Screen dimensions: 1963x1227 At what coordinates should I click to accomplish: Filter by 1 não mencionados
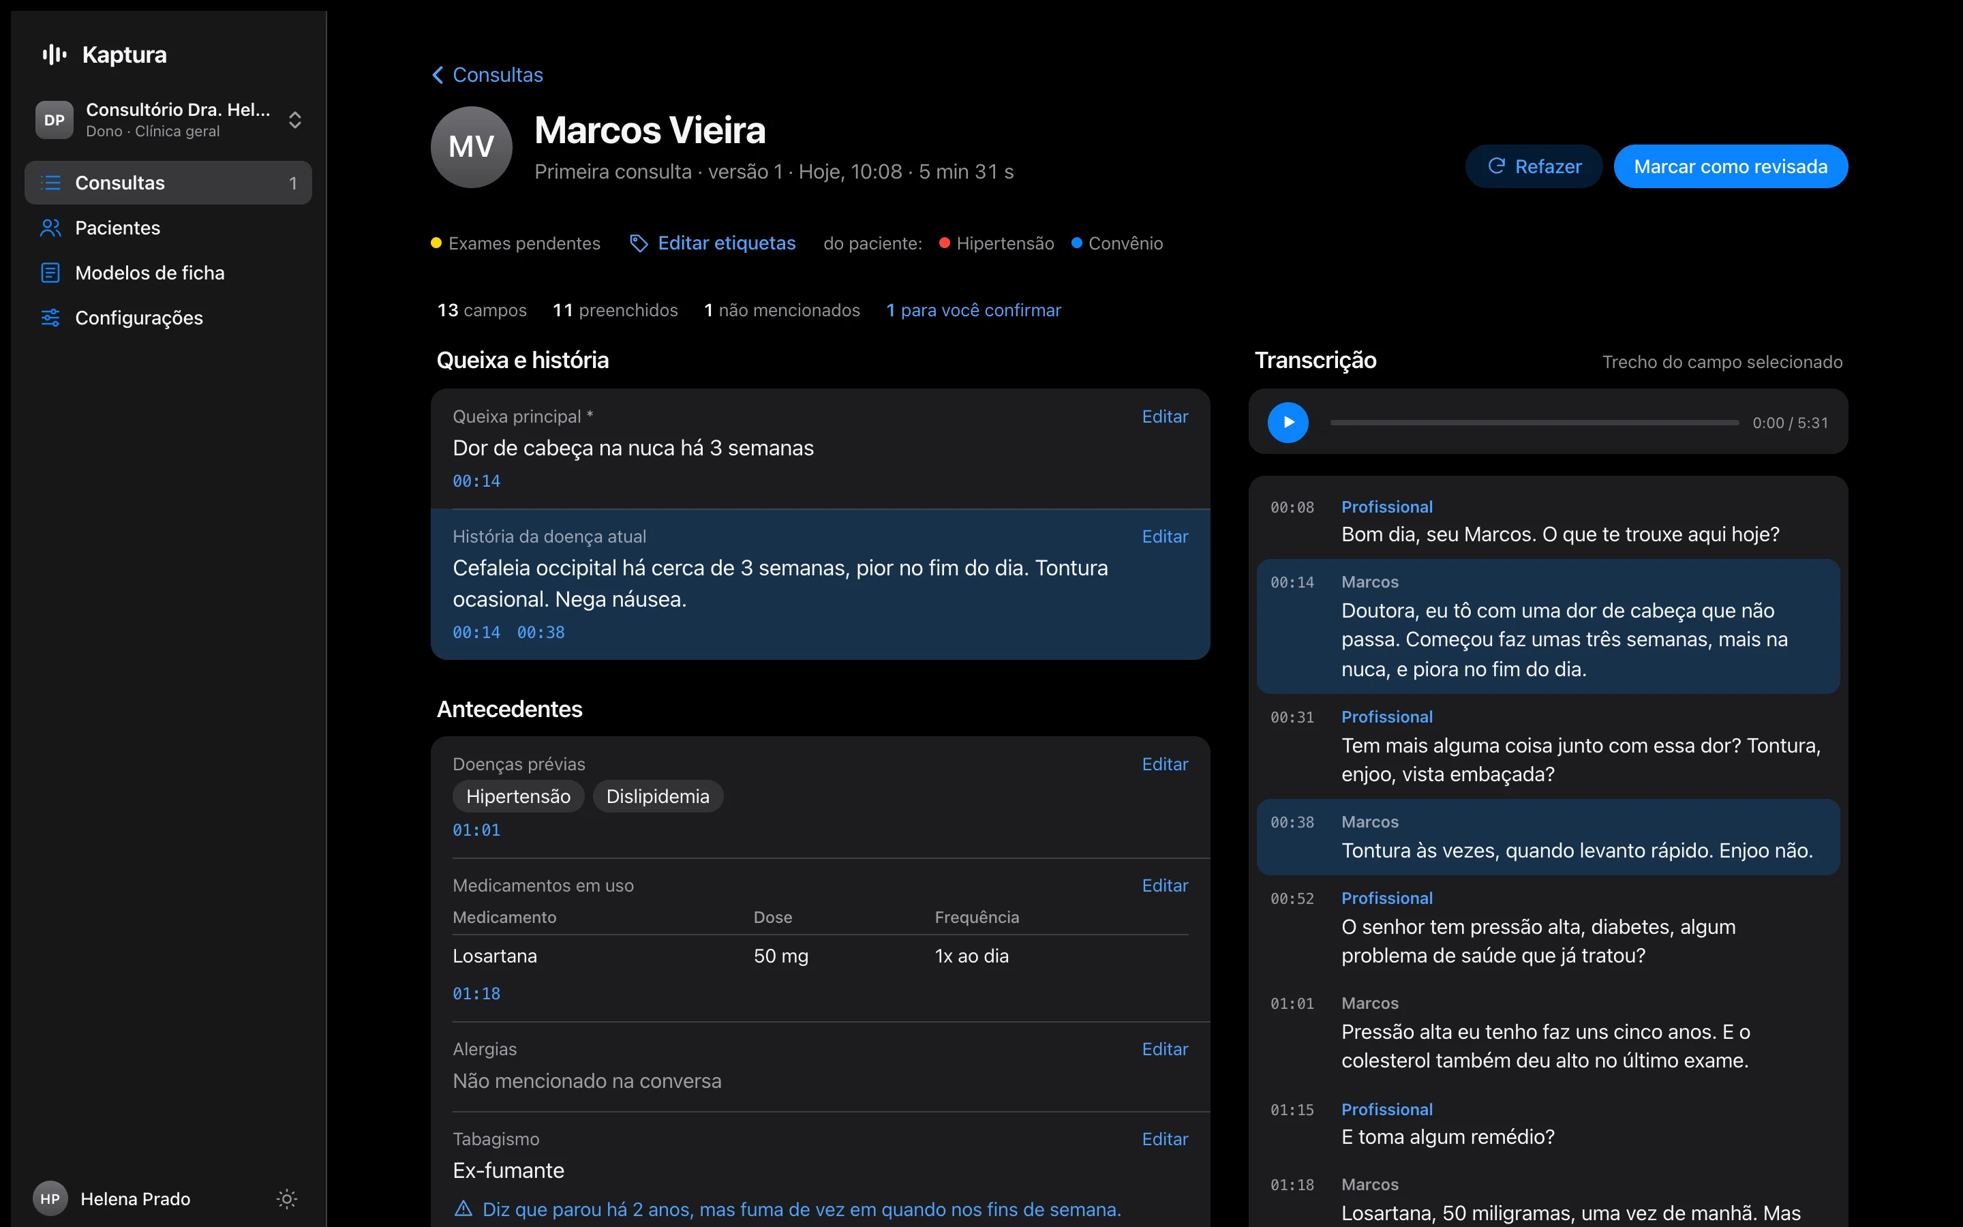click(x=782, y=310)
